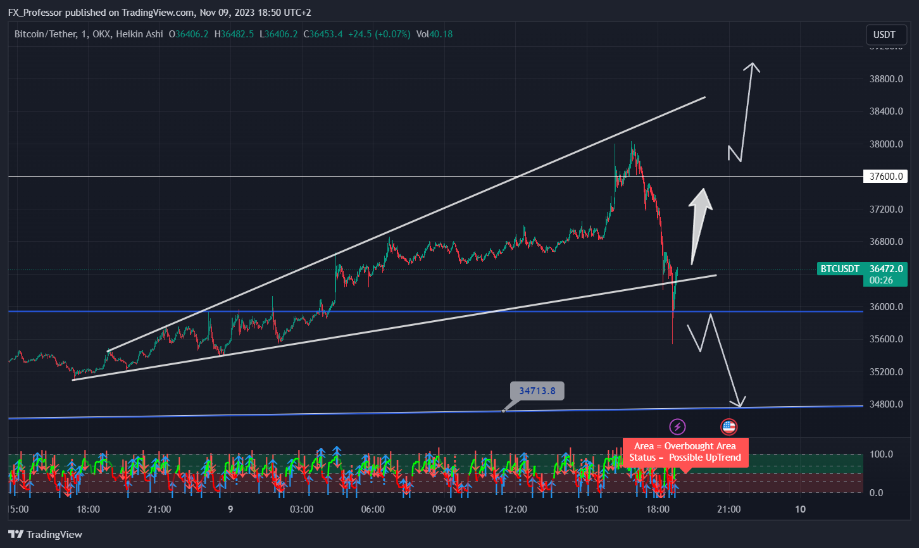Image resolution: width=919 pixels, height=548 pixels.
Task: Click the 35200.0 price axis label
Action: [x=885, y=372]
